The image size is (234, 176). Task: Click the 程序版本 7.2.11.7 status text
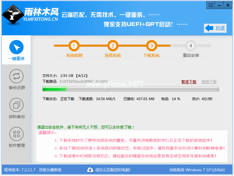[x=20, y=170]
